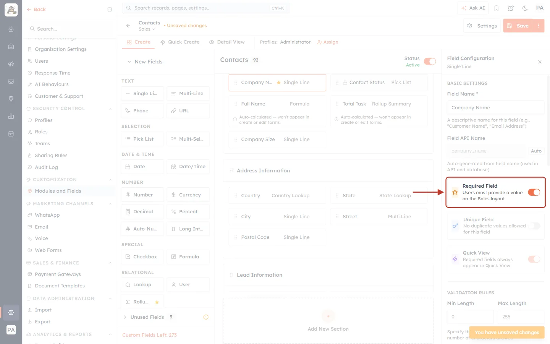Choose the Currency field type
Viewport: 550px width, 344px height.
[188, 195]
